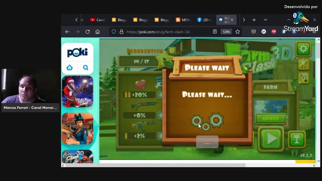Switch to the Facebook (20+) tab
Viewport: 322px width, 181px height.
pyautogui.click(x=204, y=20)
